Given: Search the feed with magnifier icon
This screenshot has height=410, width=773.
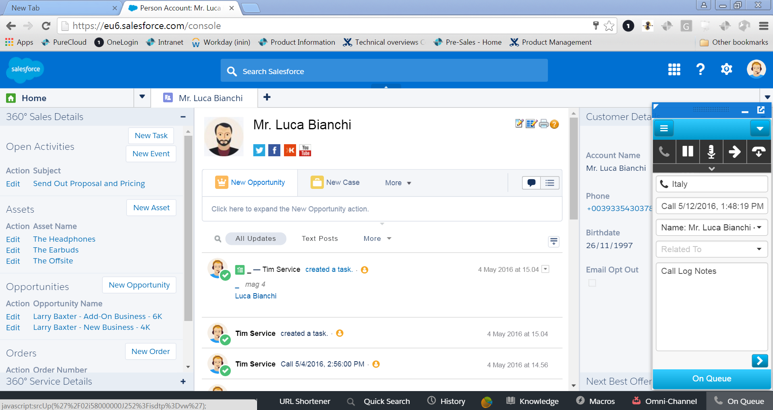Looking at the screenshot, I should (x=218, y=239).
